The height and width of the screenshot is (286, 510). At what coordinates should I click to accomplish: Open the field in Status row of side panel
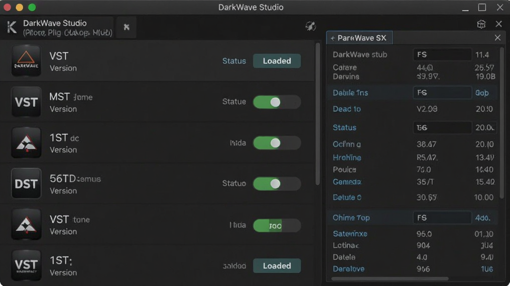point(442,128)
